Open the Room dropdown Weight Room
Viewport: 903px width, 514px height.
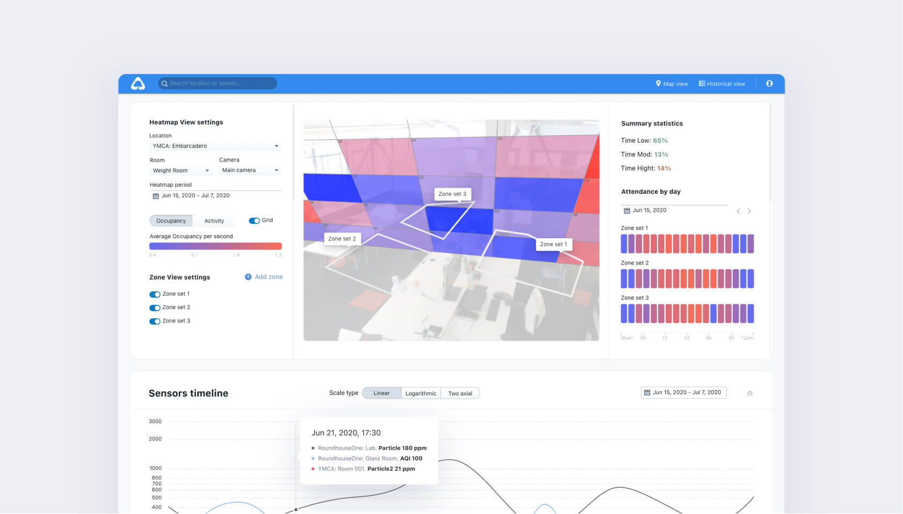point(180,171)
